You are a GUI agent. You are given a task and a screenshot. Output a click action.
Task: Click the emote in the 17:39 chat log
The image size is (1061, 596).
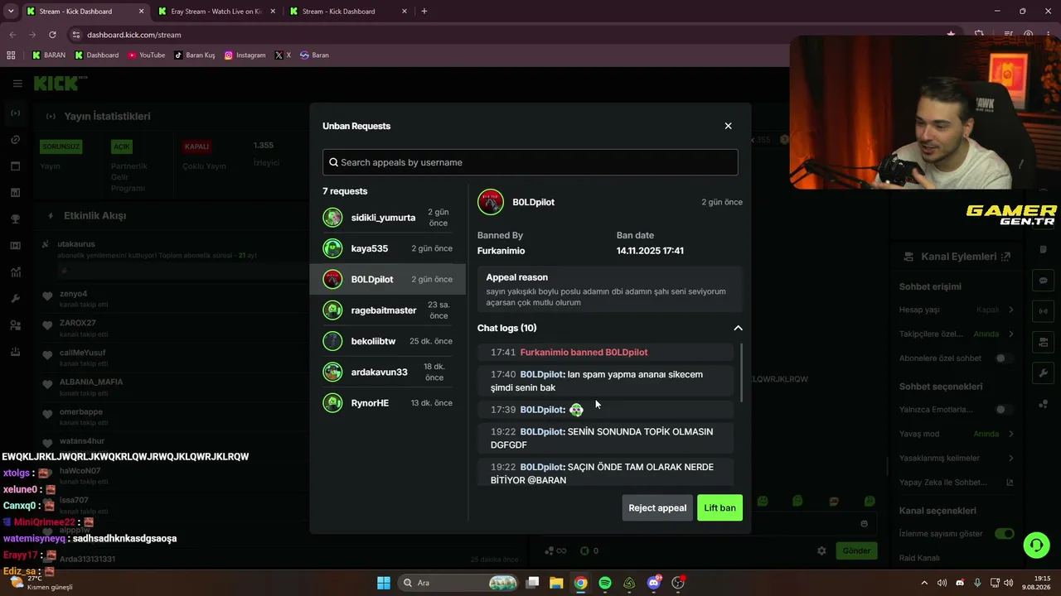coord(576,410)
